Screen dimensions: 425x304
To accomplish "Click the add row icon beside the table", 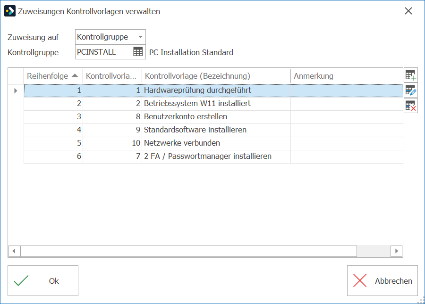I will [411, 75].
